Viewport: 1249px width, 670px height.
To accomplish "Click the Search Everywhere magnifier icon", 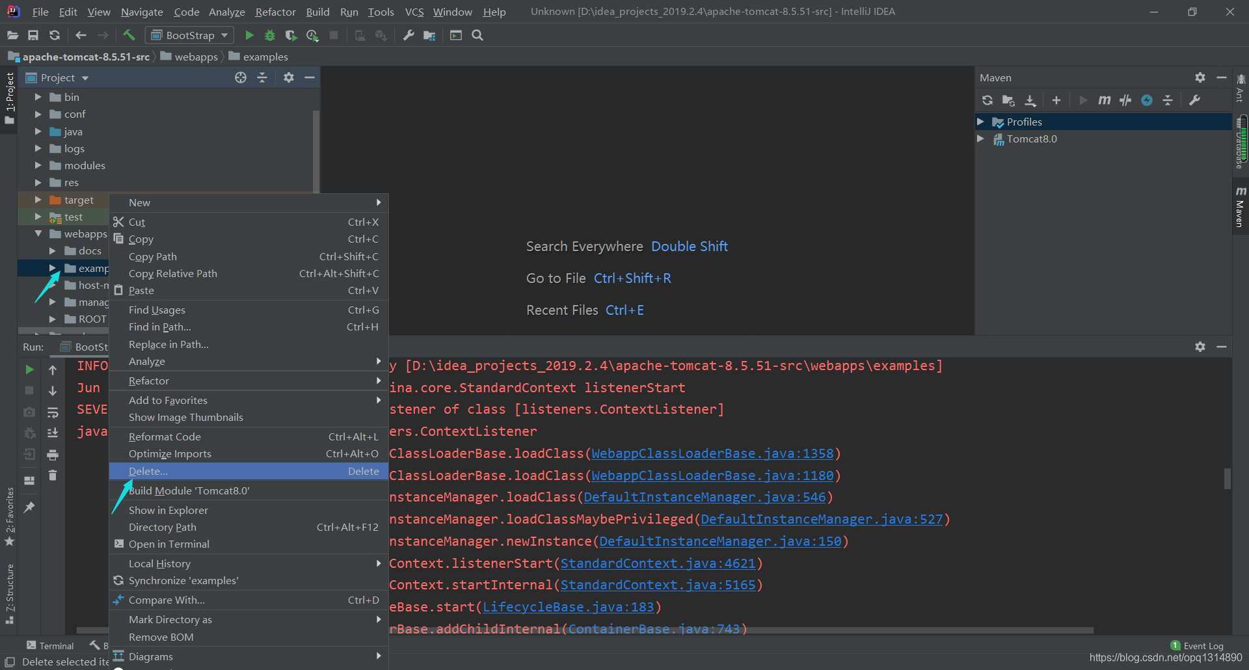I will click(477, 35).
